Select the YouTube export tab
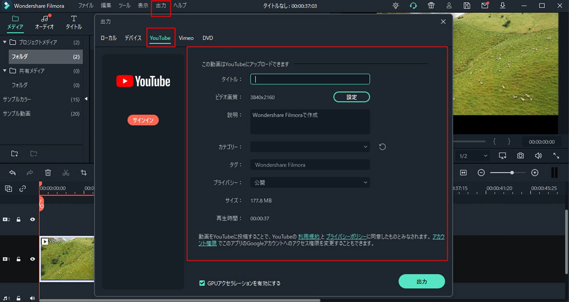The width and height of the screenshot is (569, 302). click(160, 38)
